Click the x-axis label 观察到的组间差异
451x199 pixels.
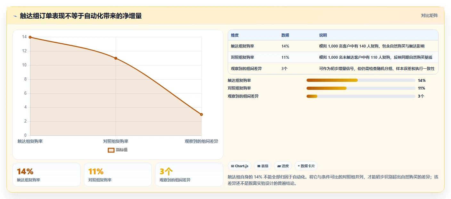click(x=201, y=141)
